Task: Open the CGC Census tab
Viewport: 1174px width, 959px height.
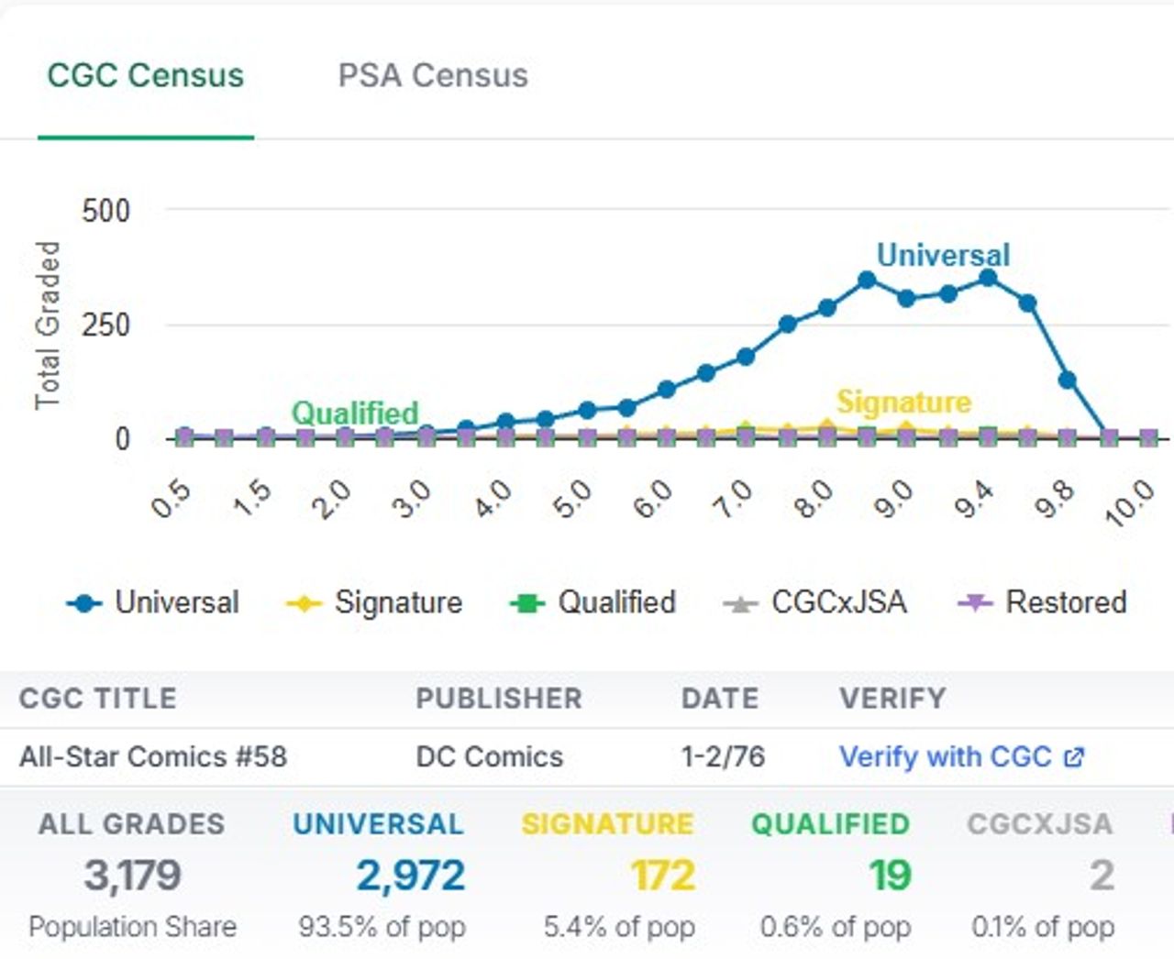Action: [146, 75]
